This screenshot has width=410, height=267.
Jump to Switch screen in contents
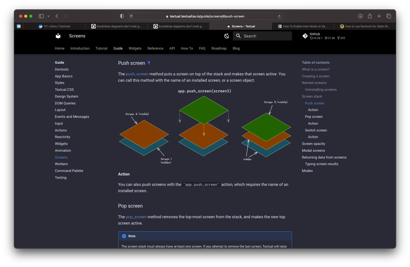pos(316,130)
